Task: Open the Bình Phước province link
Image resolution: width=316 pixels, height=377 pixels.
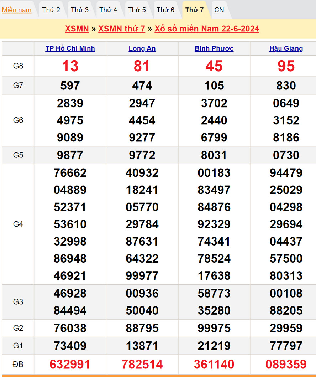Action: click(x=214, y=48)
